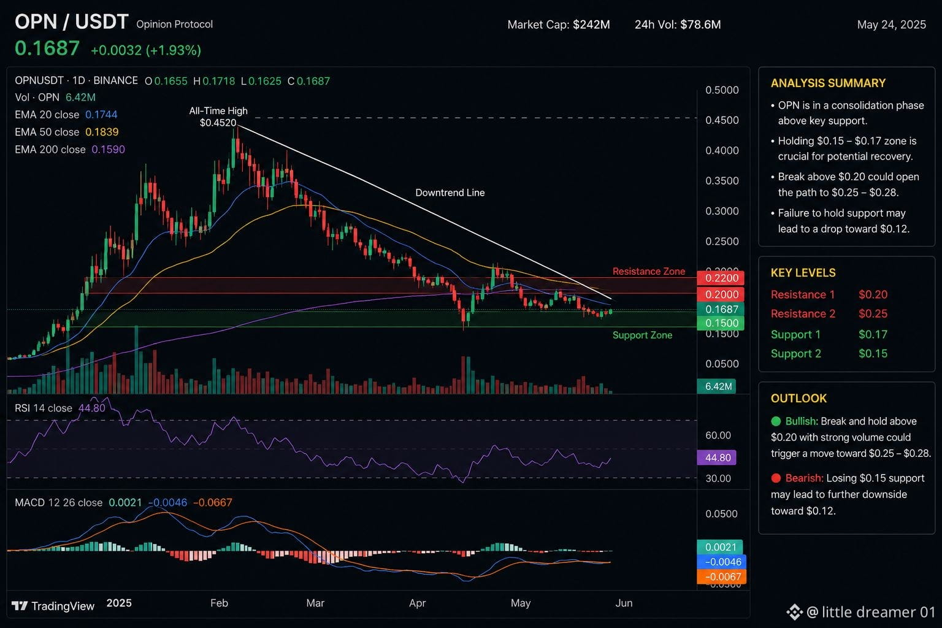942x628 pixels.
Task: Click the May 24, 2025 date
Action: [892, 25]
